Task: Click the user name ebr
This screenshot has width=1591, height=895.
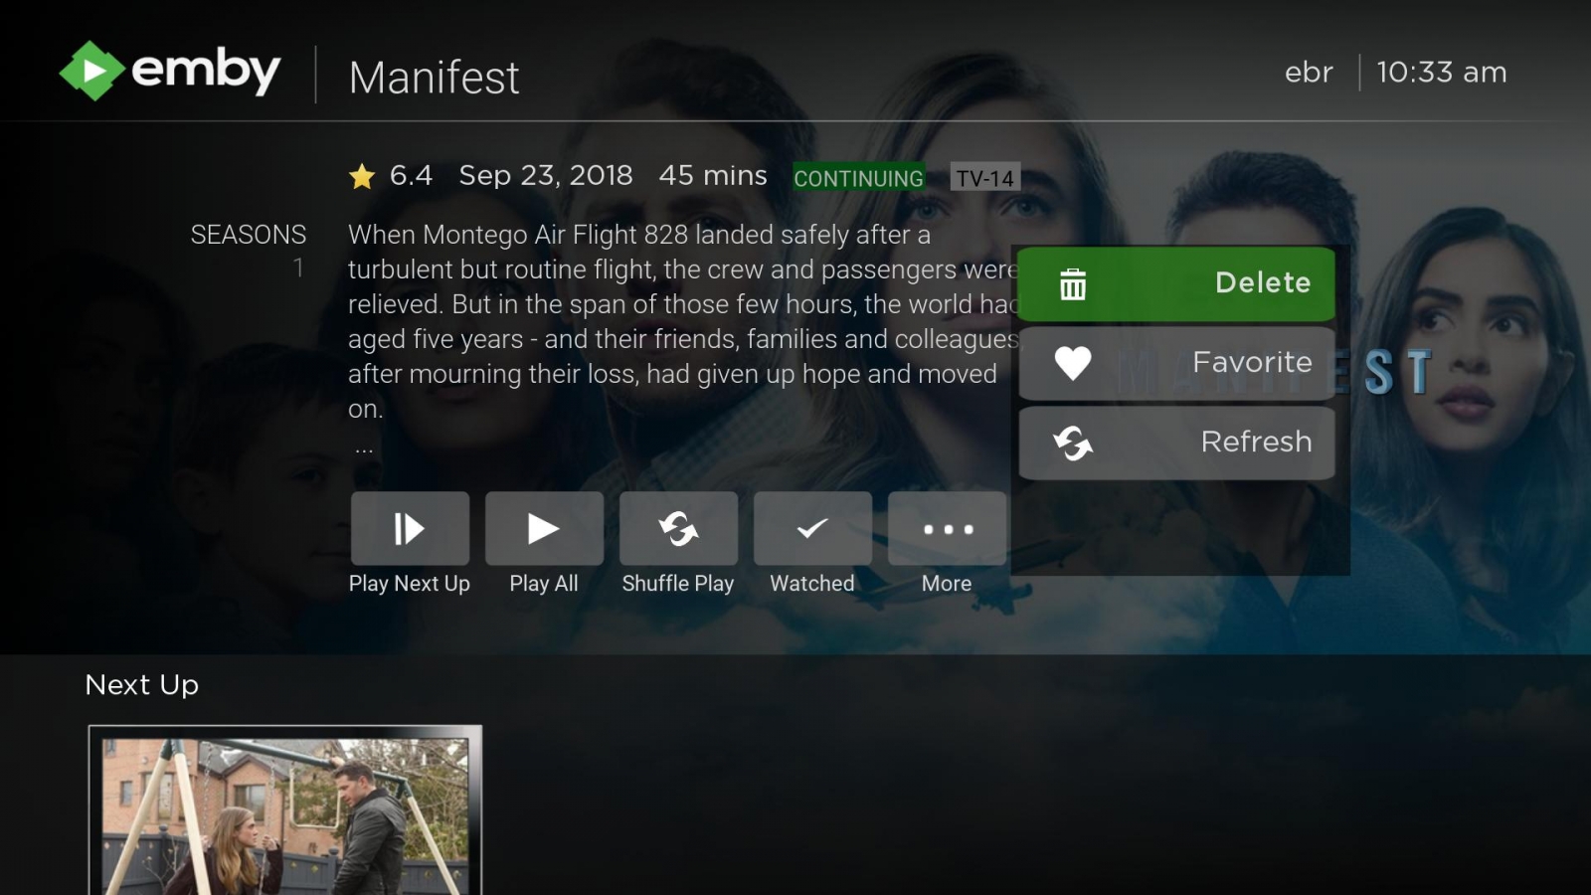Action: (1309, 73)
